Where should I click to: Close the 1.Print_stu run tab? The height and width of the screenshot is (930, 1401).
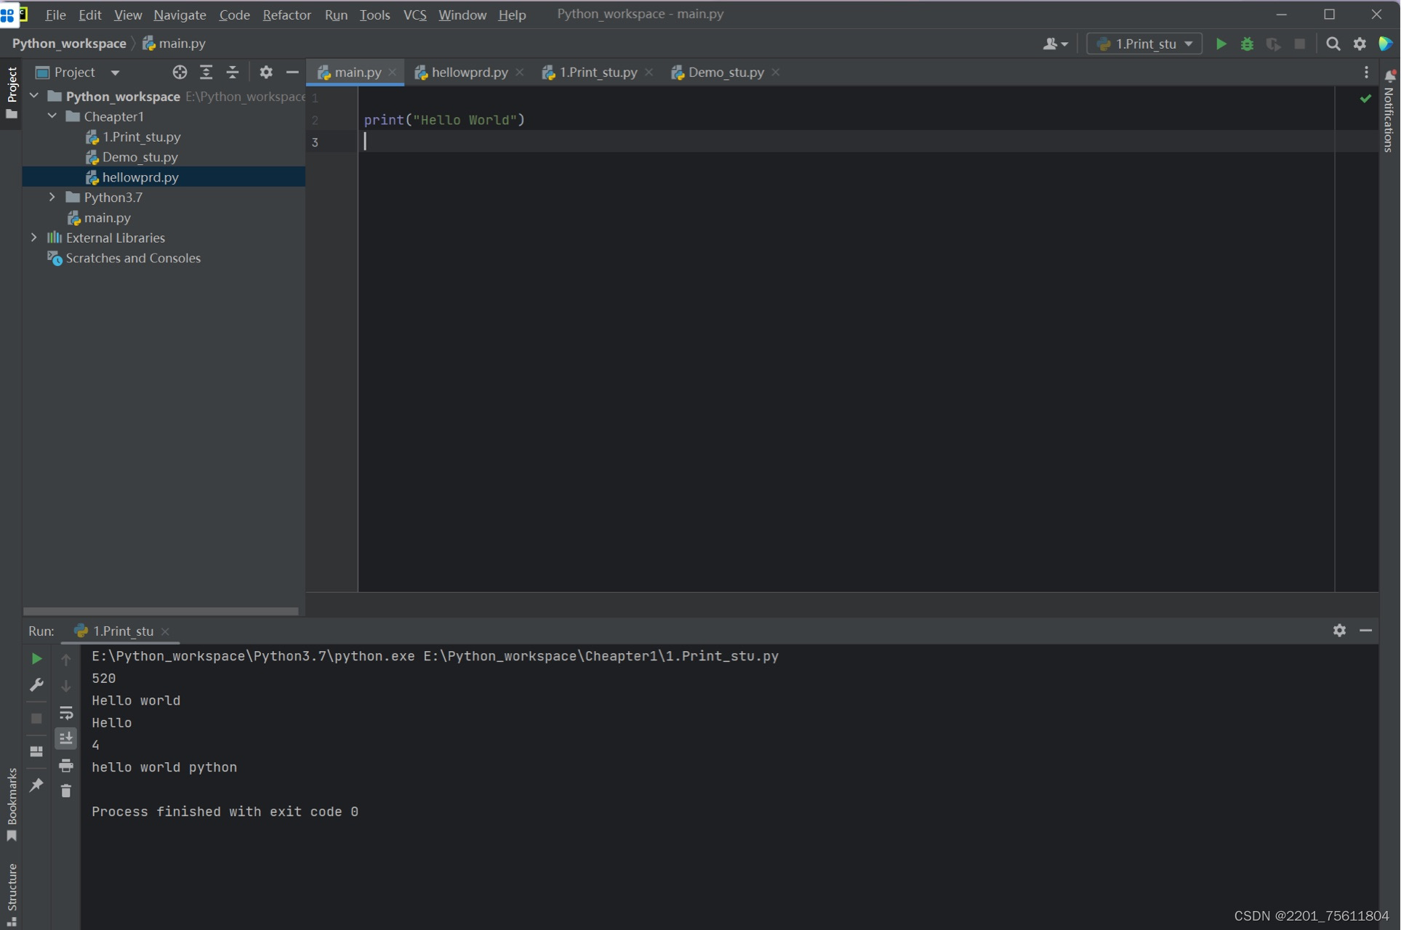[x=165, y=631]
